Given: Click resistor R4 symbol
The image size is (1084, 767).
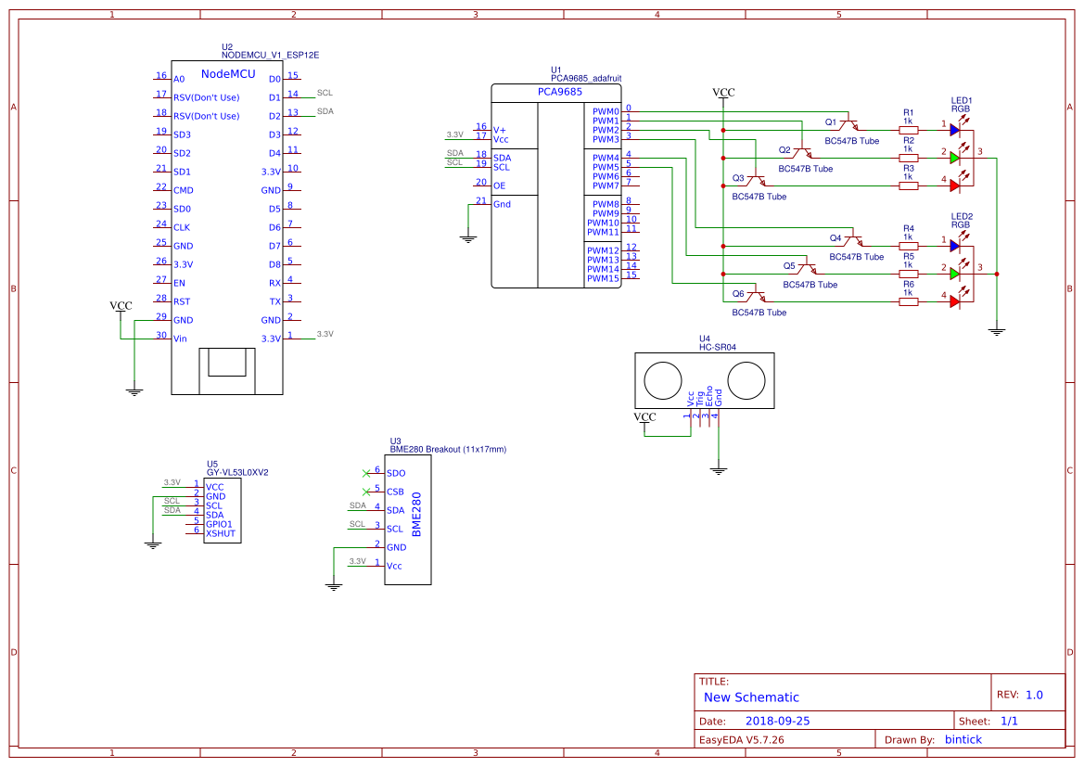Looking at the screenshot, I should click(908, 246).
